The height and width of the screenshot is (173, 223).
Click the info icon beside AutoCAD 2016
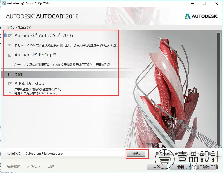[5, 35]
